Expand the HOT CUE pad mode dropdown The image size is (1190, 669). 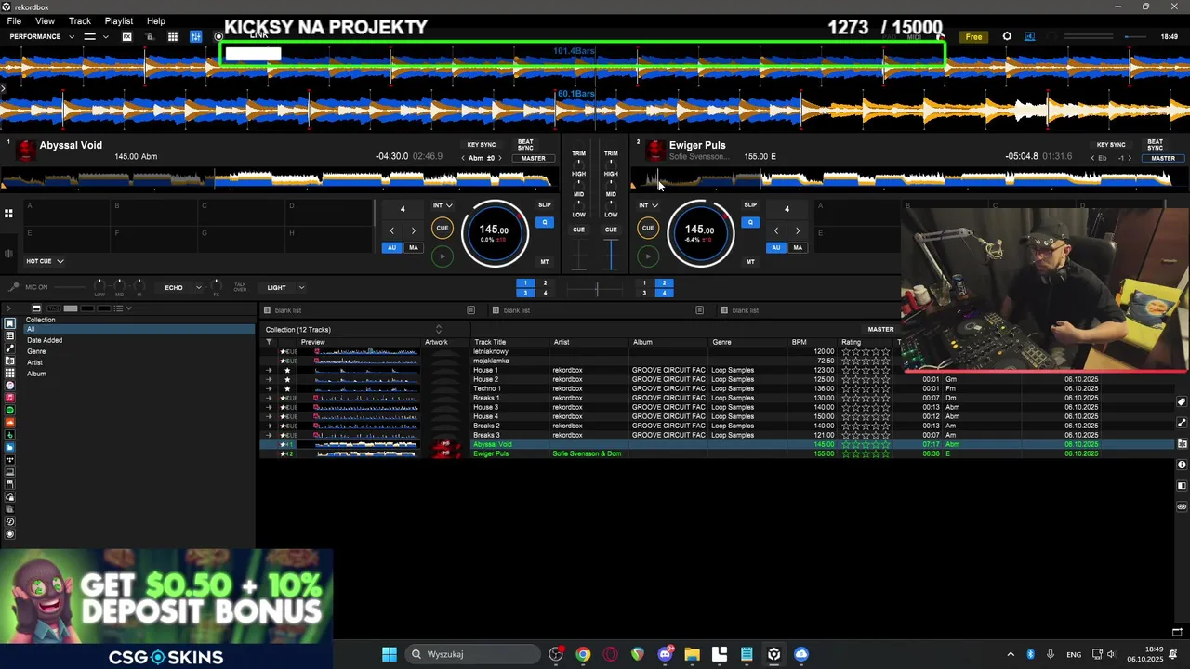pyautogui.click(x=45, y=261)
